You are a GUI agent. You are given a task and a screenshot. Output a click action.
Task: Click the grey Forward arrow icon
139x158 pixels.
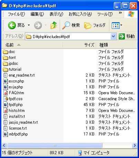[x=38, y=25]
